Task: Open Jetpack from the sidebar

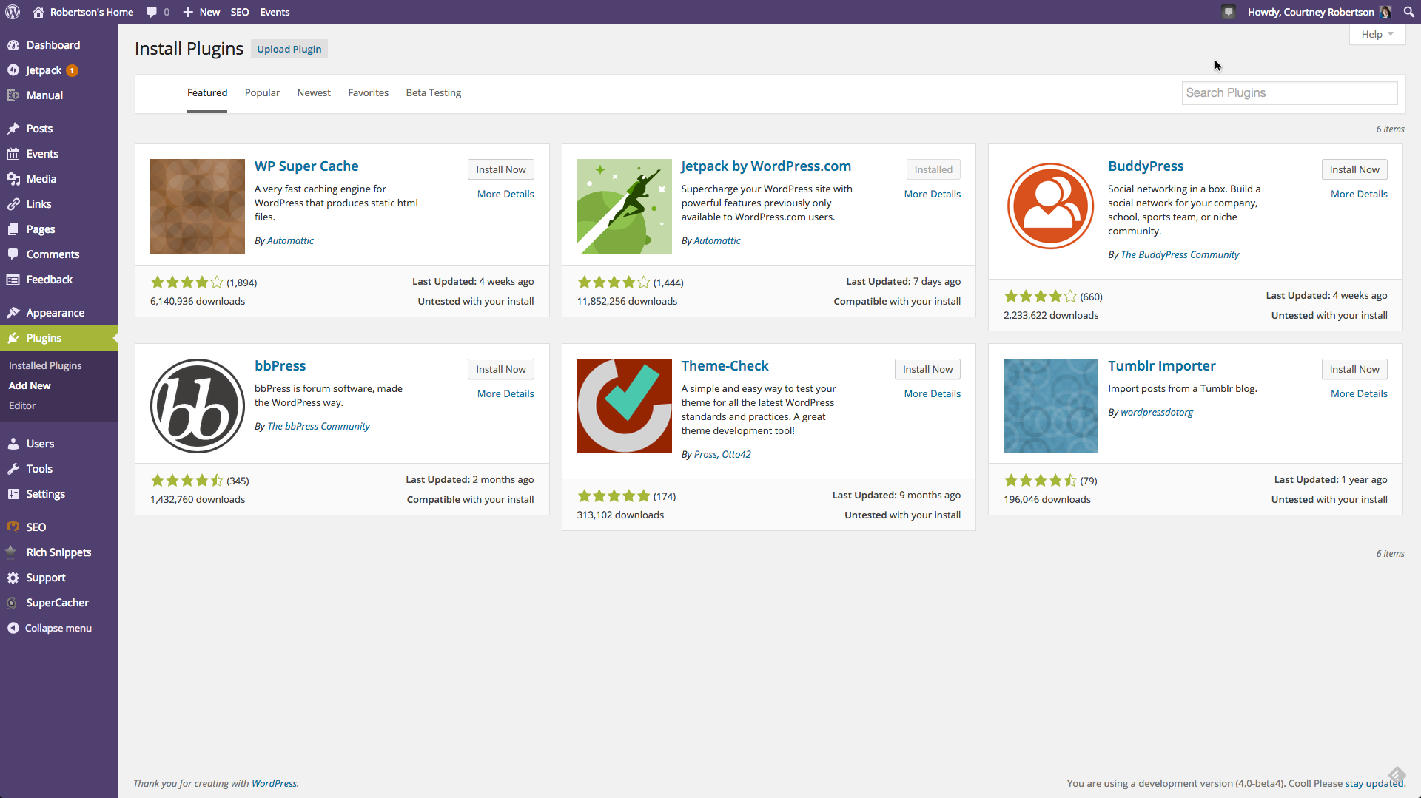Action: [43, 70]
